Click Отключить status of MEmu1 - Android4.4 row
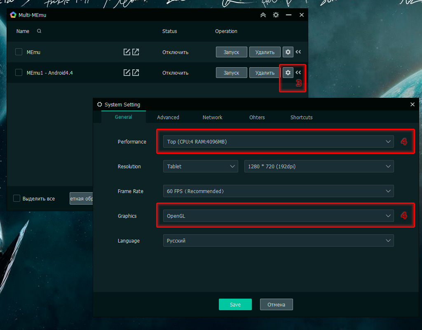The height and width of the screenshot is (330, 422). click(x=175, y=73)
